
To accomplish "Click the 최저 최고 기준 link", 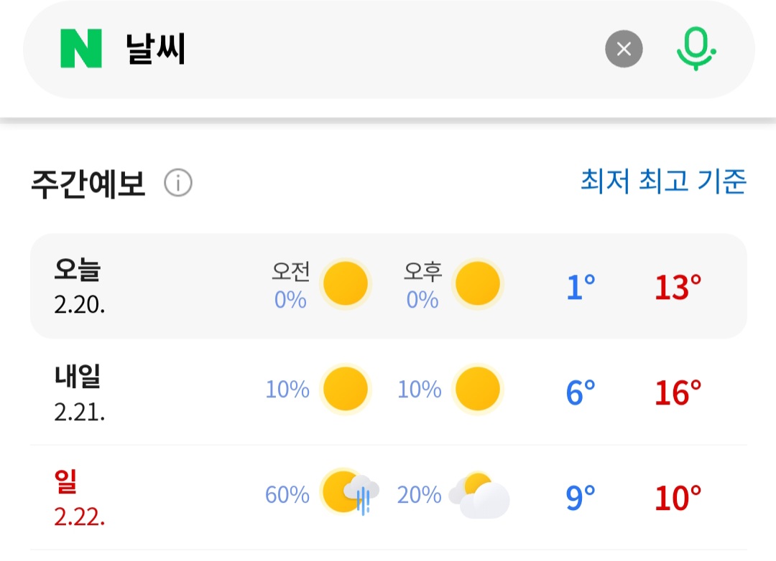I will tap(663, 181).
